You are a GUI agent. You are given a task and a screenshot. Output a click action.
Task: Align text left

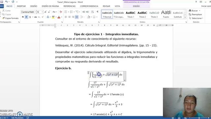point(66,17)
